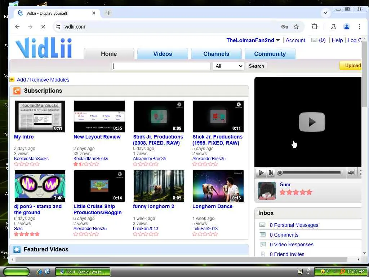Bookmark this page with the star icon

296,27
